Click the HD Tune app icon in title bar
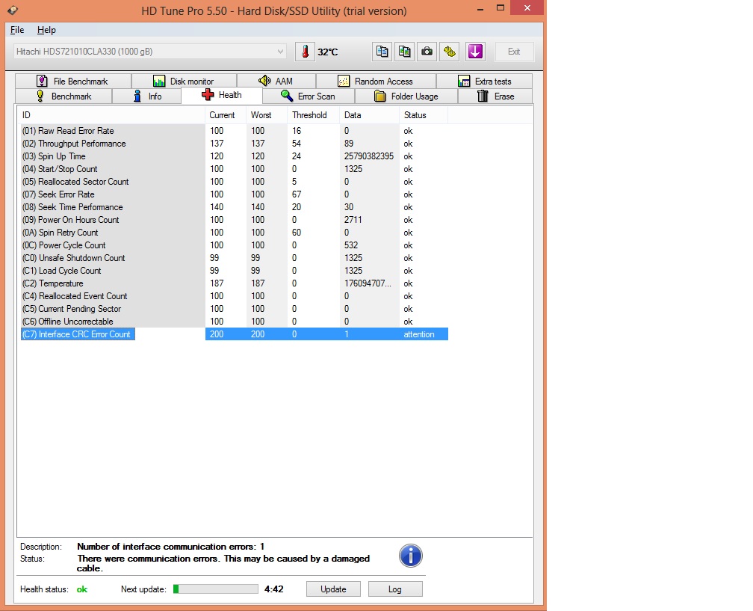The width and height of the screenshot is (753, 611). click(x=13, y=10)
